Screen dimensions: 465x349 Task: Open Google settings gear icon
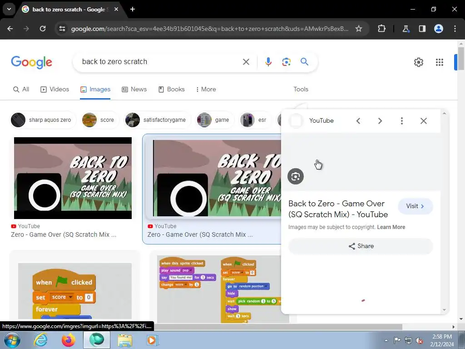coord(418,62)
